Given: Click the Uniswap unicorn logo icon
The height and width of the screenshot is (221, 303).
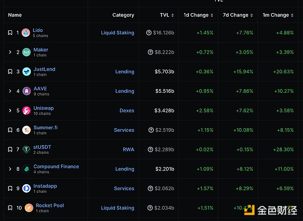Looking at the screenshot, I should pos(26,111).
